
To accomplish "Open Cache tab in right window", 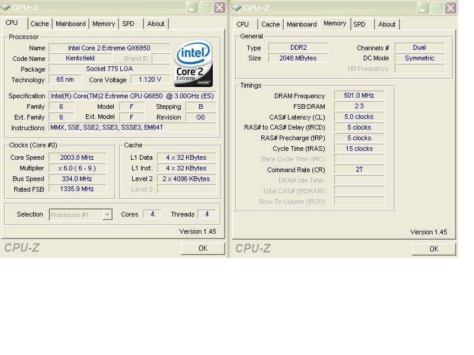I will click(x=271, y=24).
